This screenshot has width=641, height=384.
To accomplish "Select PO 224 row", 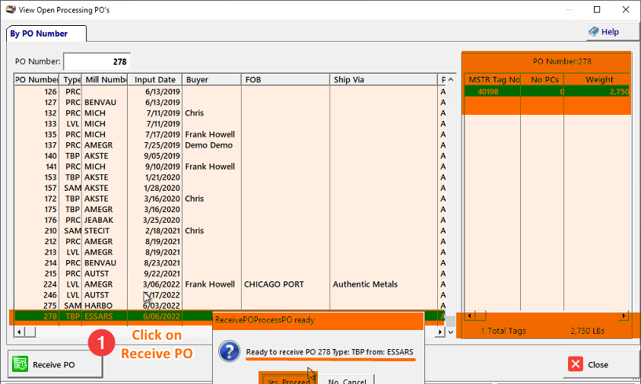I will point(230,284).
